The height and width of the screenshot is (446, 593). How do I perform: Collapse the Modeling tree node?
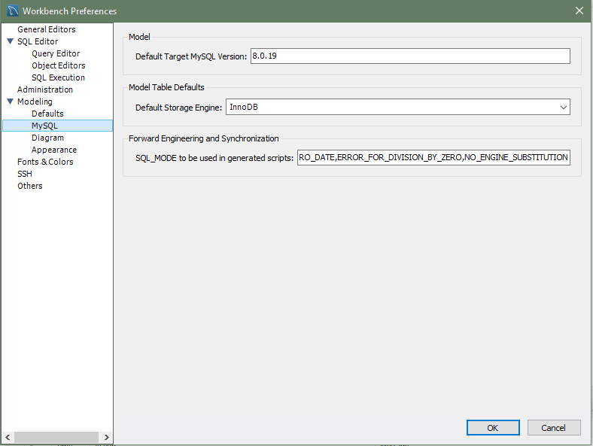click(11, 102)
